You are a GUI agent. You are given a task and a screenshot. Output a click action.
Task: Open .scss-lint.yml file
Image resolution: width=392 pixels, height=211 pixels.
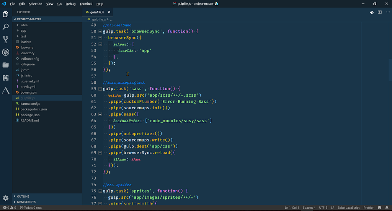click(47, 81)
